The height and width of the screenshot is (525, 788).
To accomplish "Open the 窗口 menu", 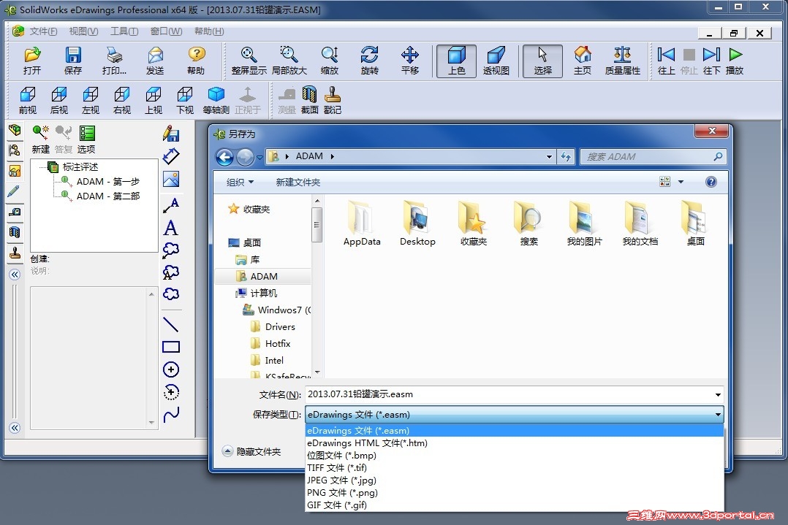I will (167, 31).
